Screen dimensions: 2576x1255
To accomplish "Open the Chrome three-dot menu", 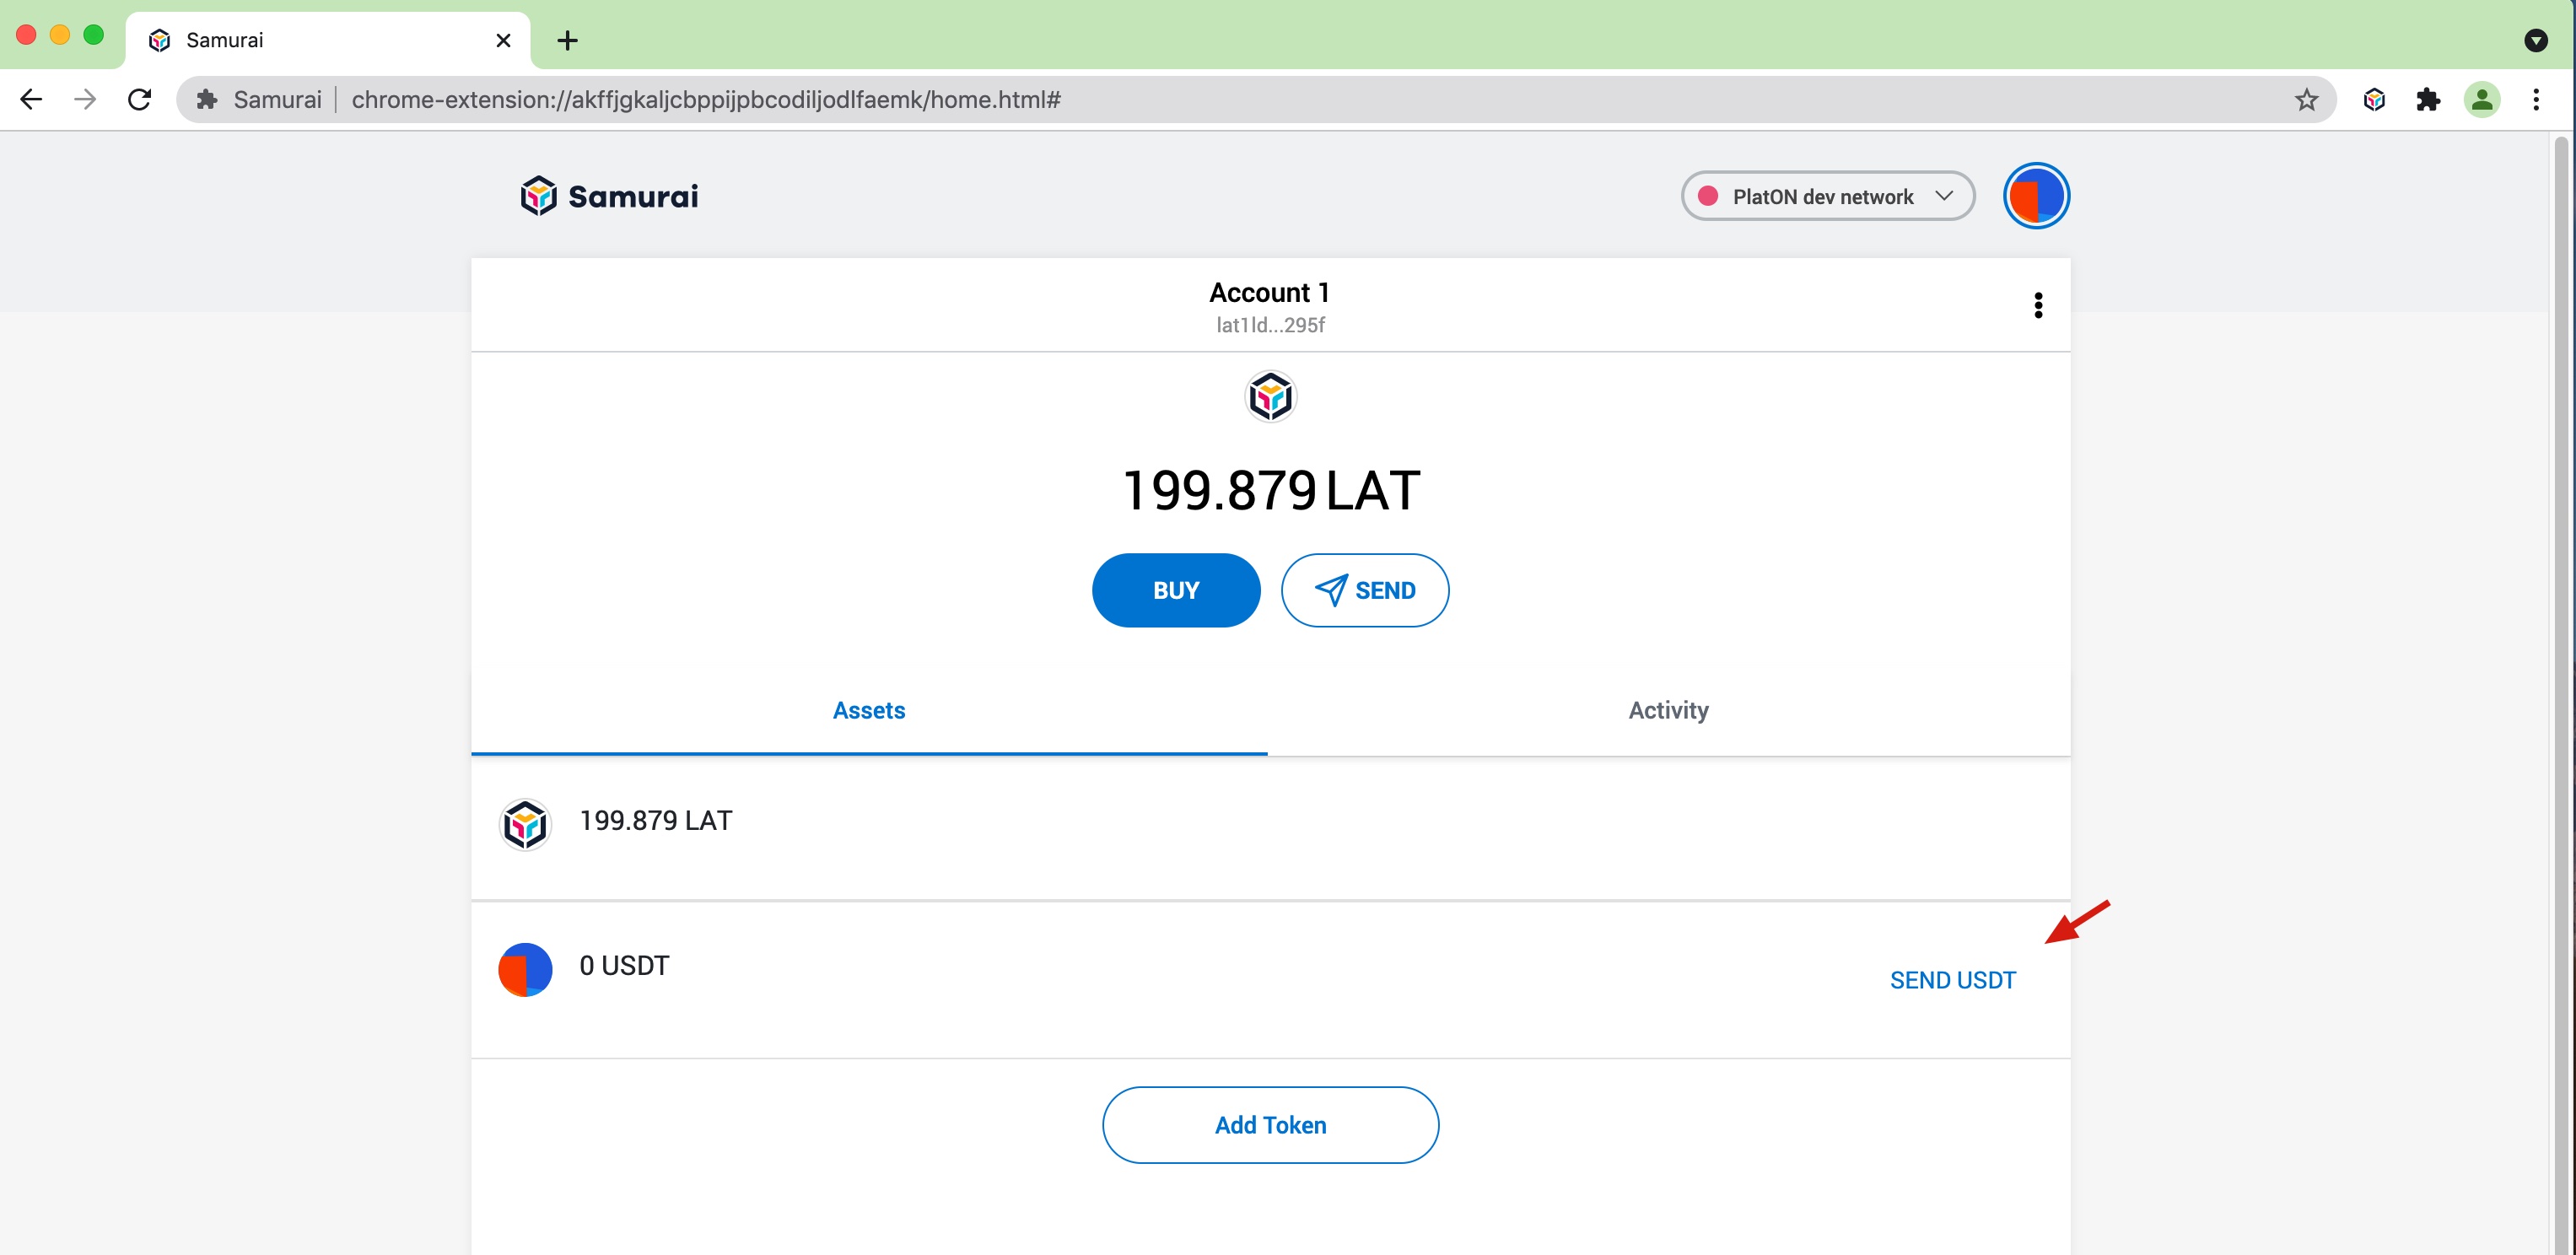I will [x=2535, y=99].
